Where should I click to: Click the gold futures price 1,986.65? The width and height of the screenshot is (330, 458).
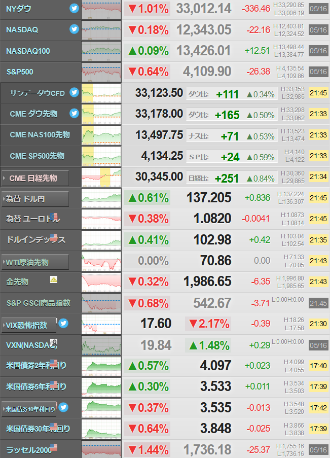[207, 281]
